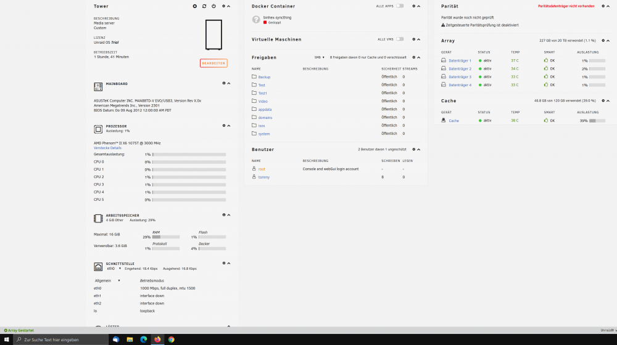Open Docker Container settings gear
Screen dimensions: 617x345
tap(413, 6)
